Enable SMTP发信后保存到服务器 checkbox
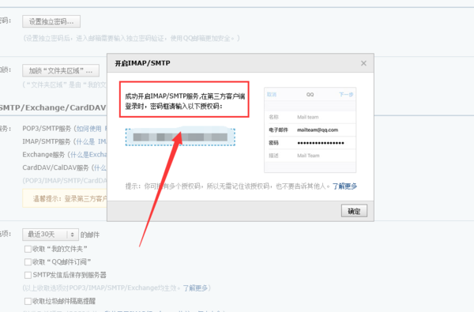The image size is (474, 312). (28, 275)
